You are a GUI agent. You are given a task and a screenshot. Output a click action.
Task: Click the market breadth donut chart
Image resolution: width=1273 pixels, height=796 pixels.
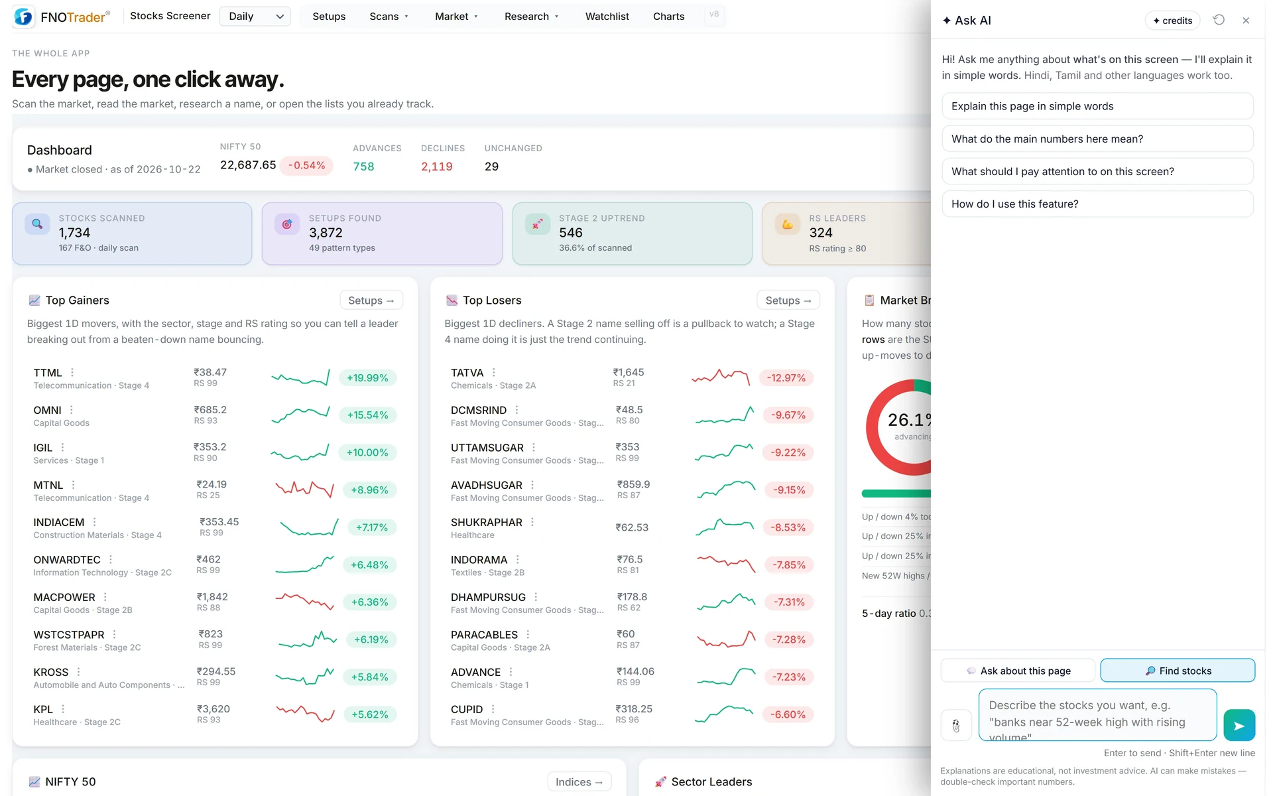point(899,427)
